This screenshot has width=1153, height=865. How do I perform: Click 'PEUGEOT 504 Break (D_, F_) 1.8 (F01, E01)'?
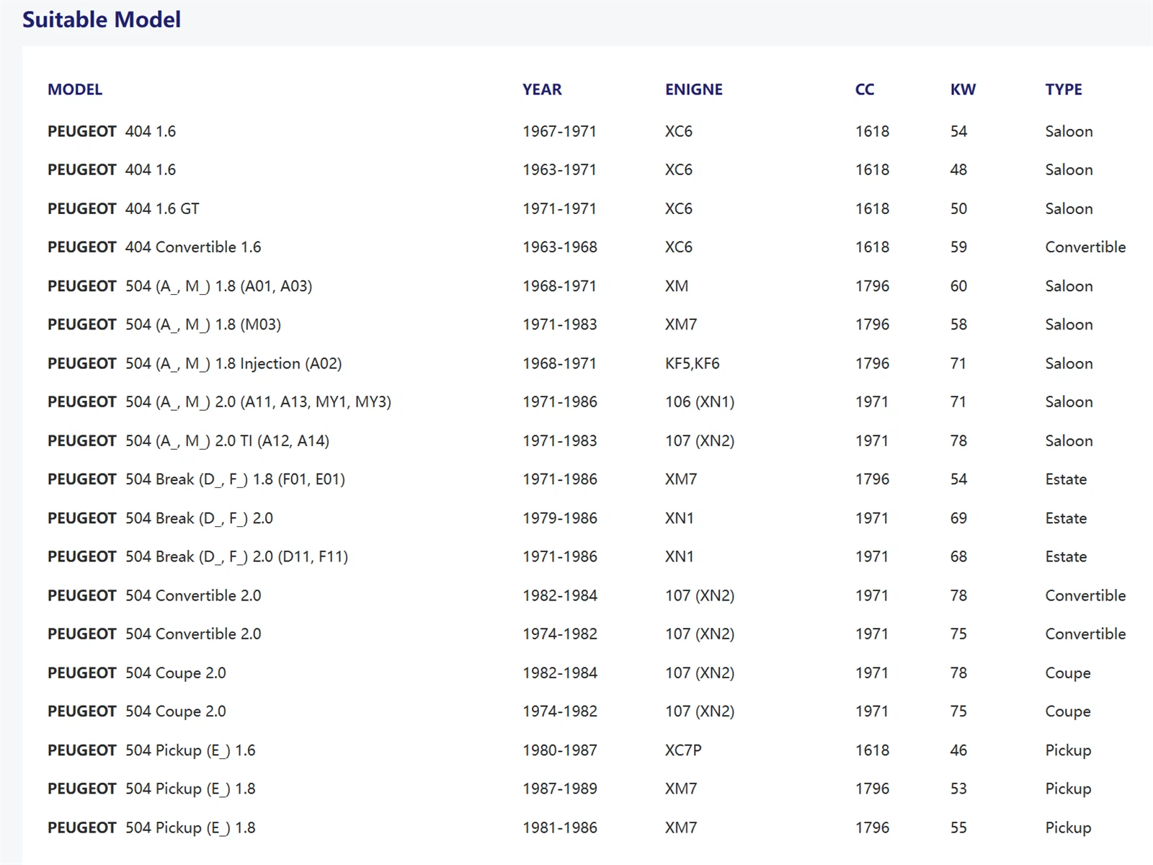(196, 479)
